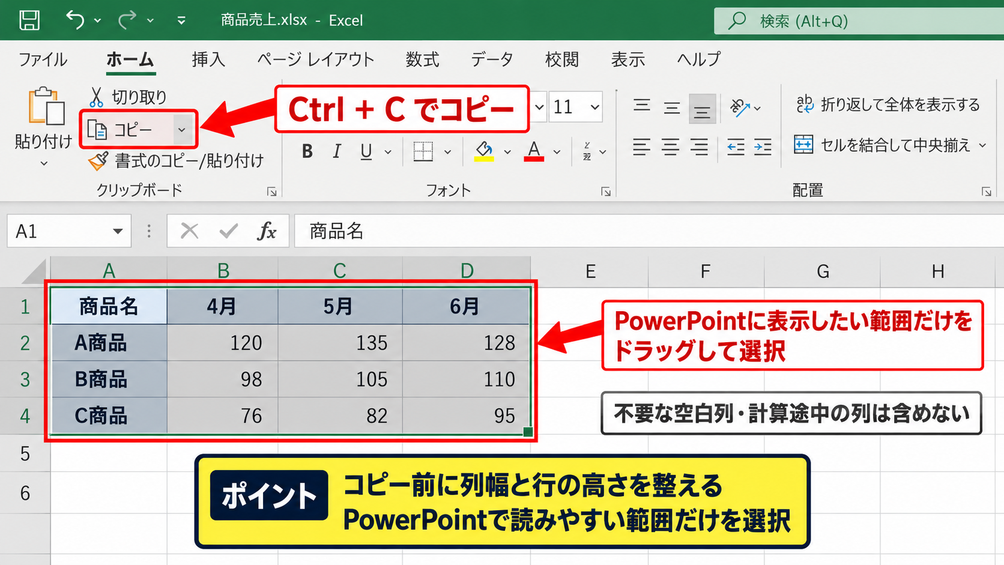Click the Save icon in title bar
The image size is (1004, 565).
point(29,20)
